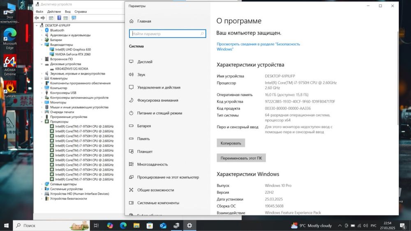This screenshot has height=231, width=411.
Task: Switch input language РУС in tray
Action: [374, 226]
